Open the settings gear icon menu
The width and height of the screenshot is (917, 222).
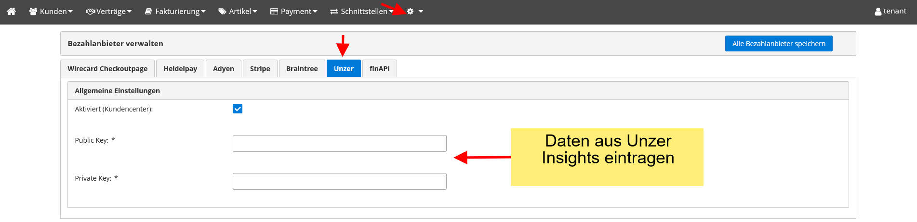[x=414, y=11]
